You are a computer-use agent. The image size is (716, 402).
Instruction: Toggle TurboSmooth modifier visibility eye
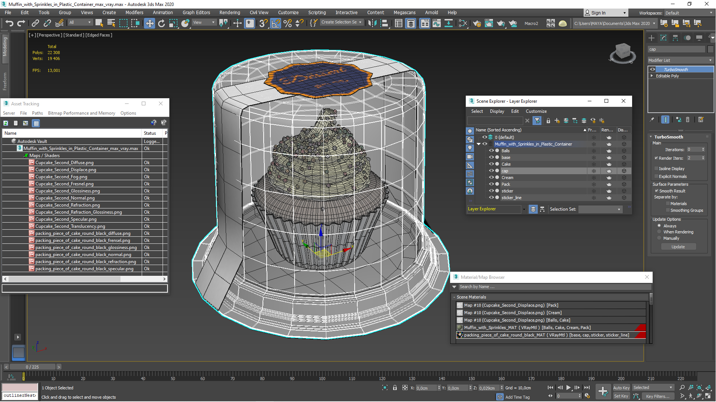[653, 69]
